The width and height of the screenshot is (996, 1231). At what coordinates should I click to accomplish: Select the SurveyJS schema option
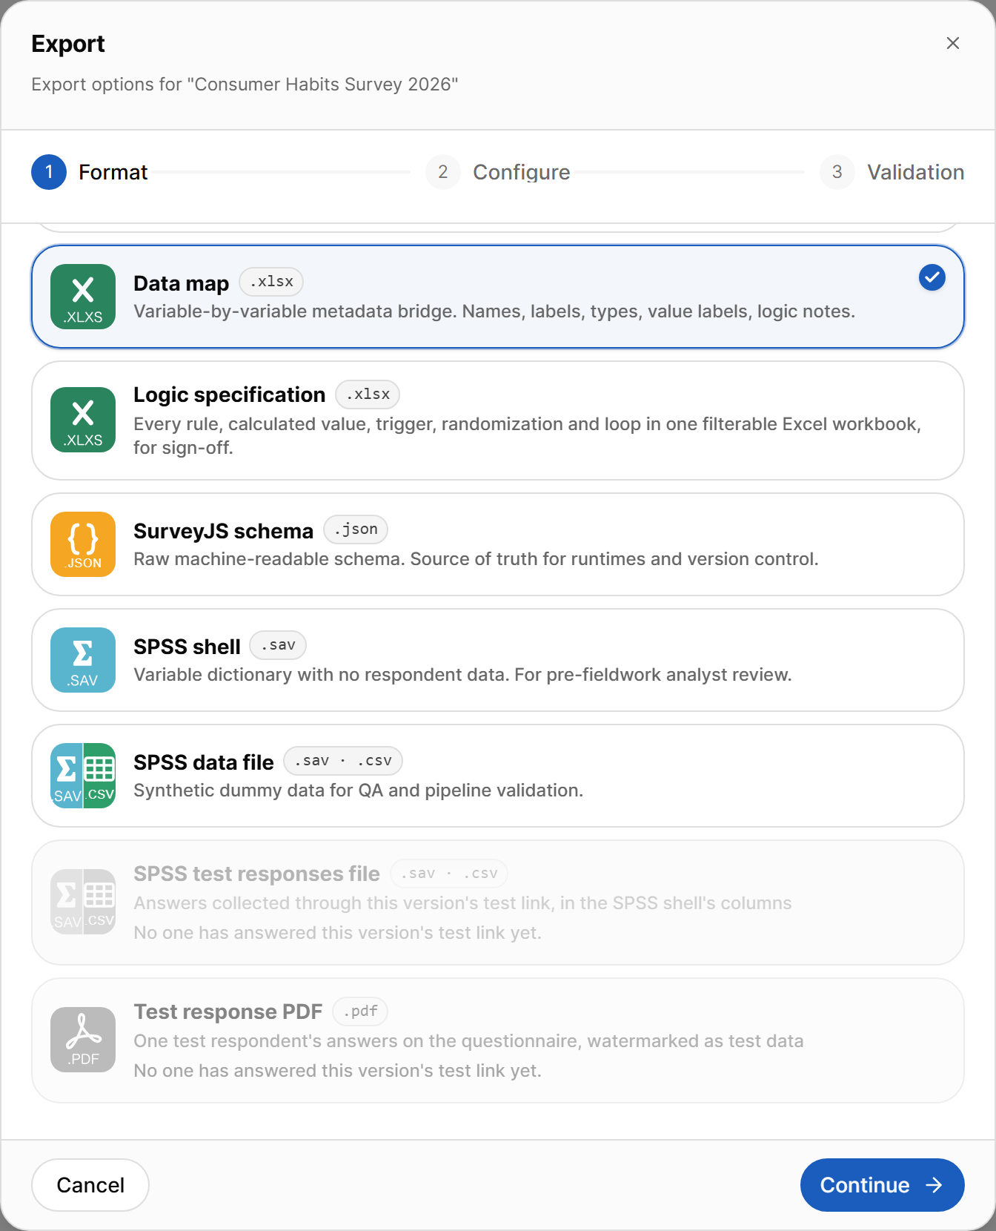[x=498, y=544]
